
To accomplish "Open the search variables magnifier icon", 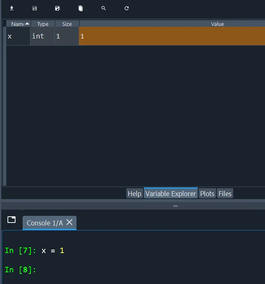I will [104, 8].
